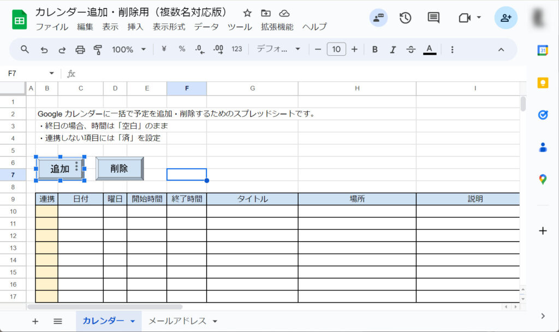Viewport: 559px width, 332px height.
Task: Open the 拡張機能 menu
Action: [277, 27]
